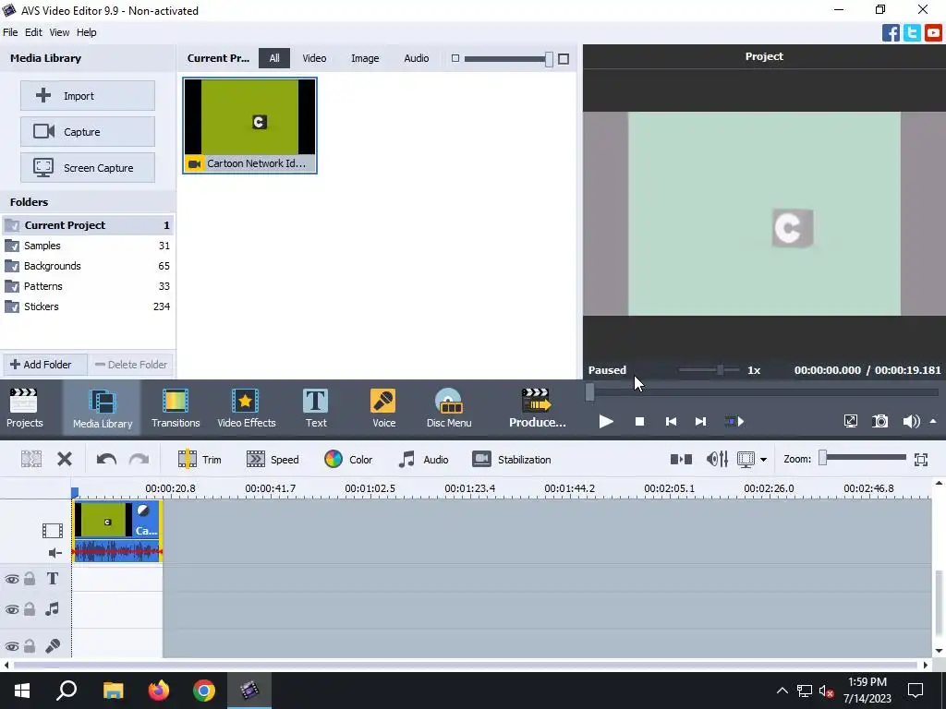Open the Disc Menu panel
This screenshot has width=946, height=709.
pos(449,408)
